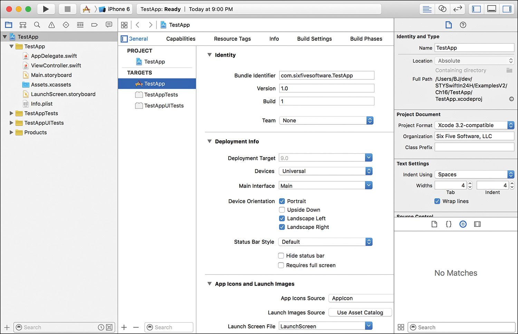
Task: Enable Requires full screen
Action: click(x=281, y=265)
